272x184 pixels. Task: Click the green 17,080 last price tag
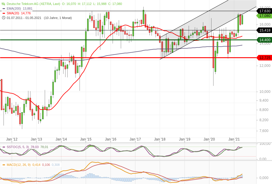point(264,15)
